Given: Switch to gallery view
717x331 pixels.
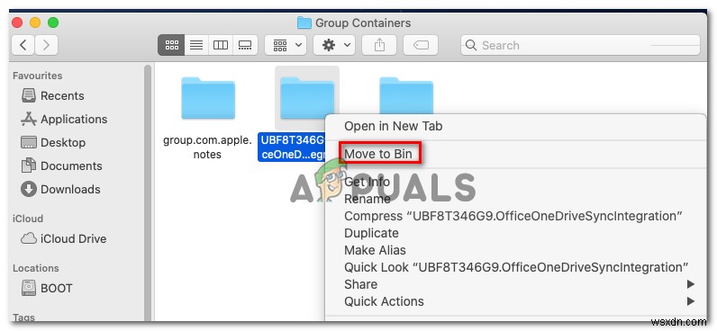Looking at the screenshot, I should pos(245,45).
